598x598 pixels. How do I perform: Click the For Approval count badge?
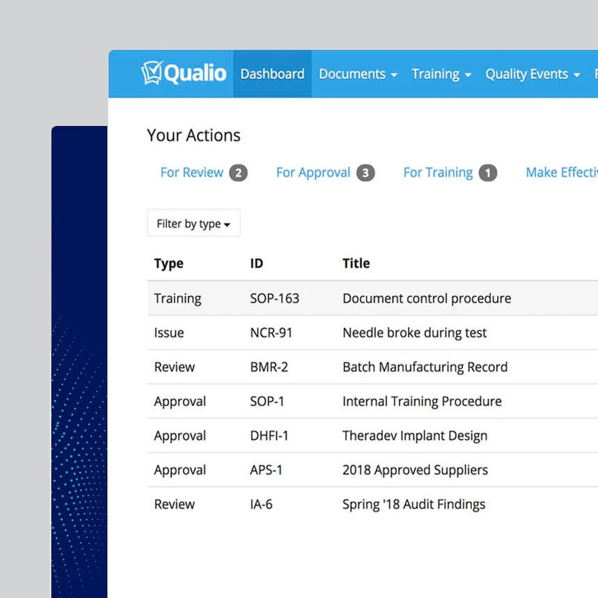(x=365, y=173)
